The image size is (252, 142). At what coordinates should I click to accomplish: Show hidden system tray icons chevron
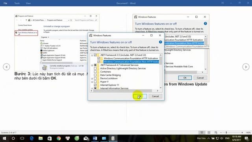pyautogui.click(x=208, y=138)
